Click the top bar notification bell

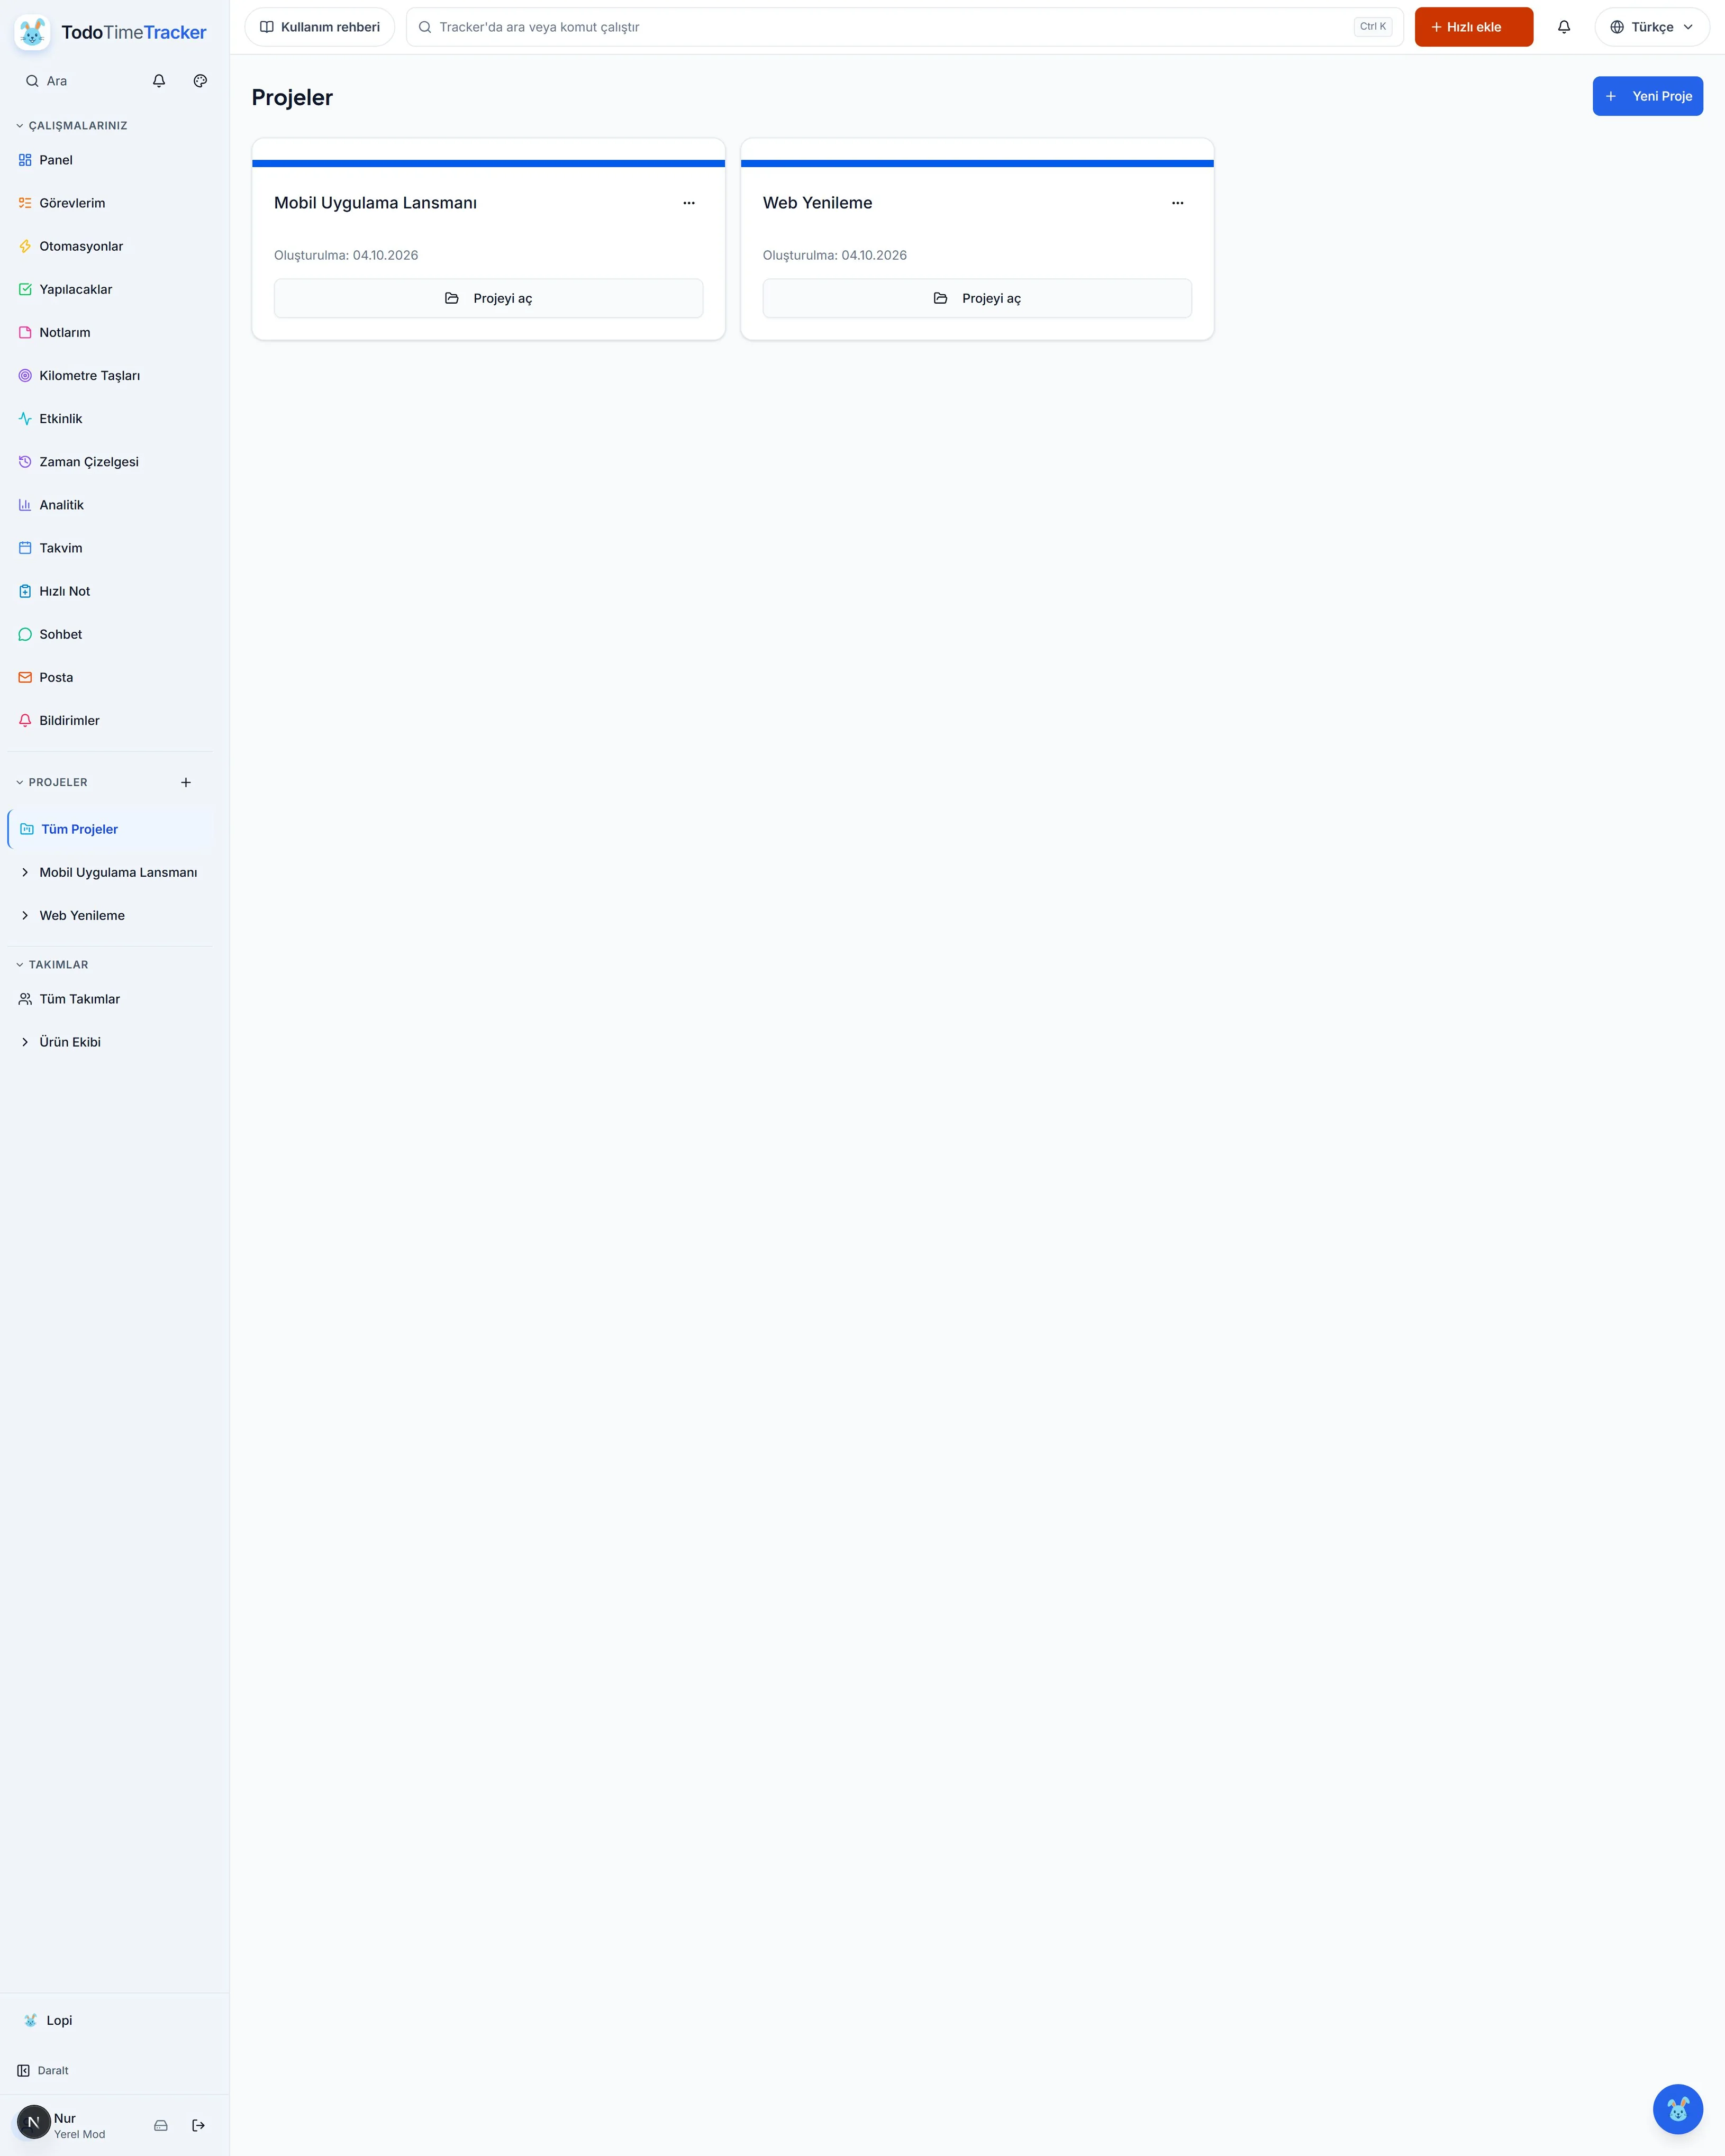[1564, 27]
